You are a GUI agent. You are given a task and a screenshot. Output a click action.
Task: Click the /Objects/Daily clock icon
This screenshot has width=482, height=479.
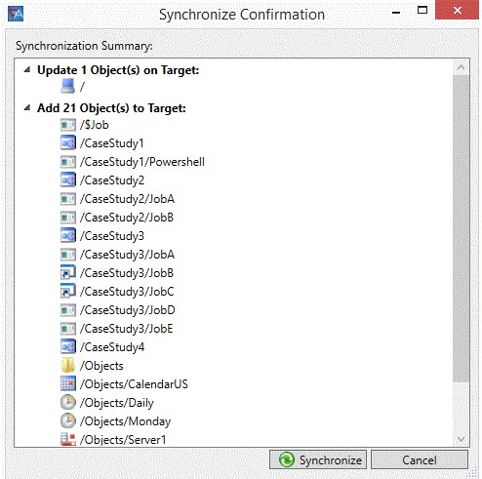click(x=68, y=403)
